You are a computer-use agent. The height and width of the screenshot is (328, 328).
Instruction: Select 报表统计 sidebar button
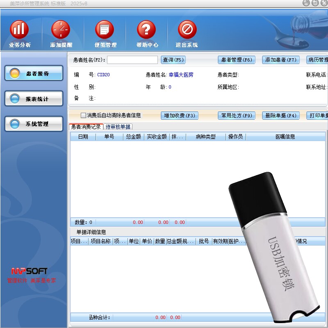pyautogui.click(x=34, y=98)
